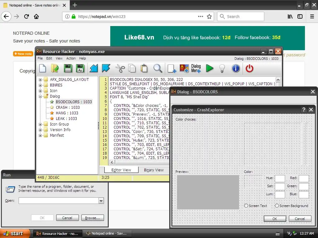The width and height of the screenshot is (318, 238).
Task: Save file using green floppy disk icon
Action: (x=68, y=68)
